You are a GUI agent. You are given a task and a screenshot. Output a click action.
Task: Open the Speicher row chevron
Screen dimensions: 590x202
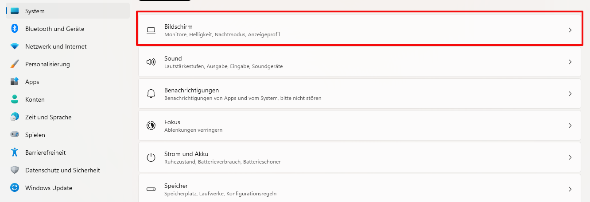point(570,189)
